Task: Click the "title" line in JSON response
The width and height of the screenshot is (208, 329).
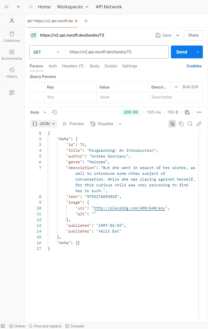Action: coord(112,150)
